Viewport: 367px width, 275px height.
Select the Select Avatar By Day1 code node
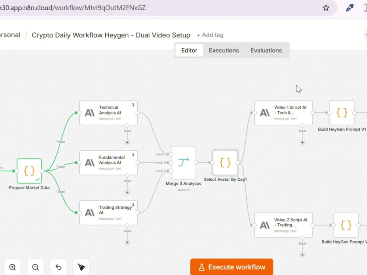pos(225,163)
